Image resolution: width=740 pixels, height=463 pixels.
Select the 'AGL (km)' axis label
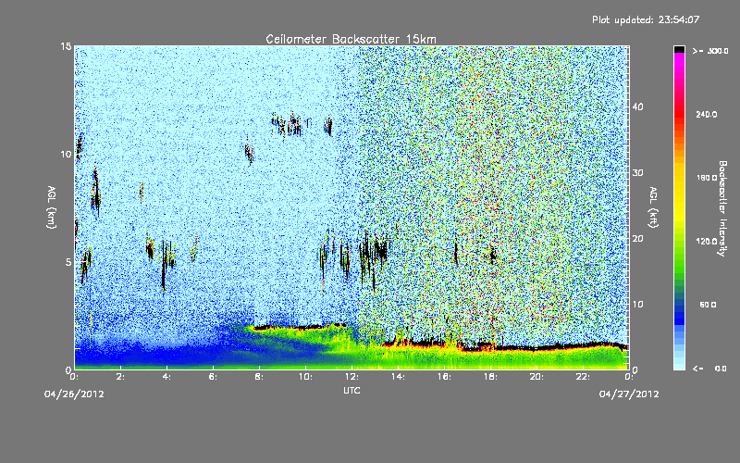(x=52, y=206)
